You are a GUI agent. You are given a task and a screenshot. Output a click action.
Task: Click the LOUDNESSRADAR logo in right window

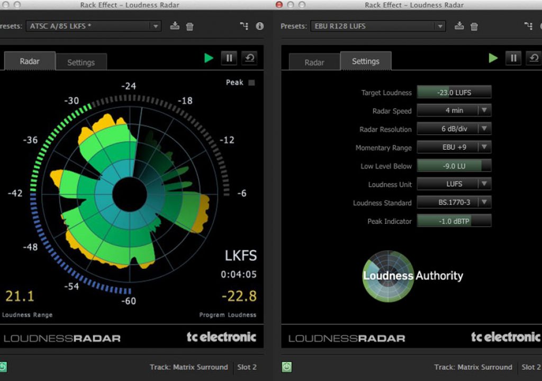(x=347, y=338)
